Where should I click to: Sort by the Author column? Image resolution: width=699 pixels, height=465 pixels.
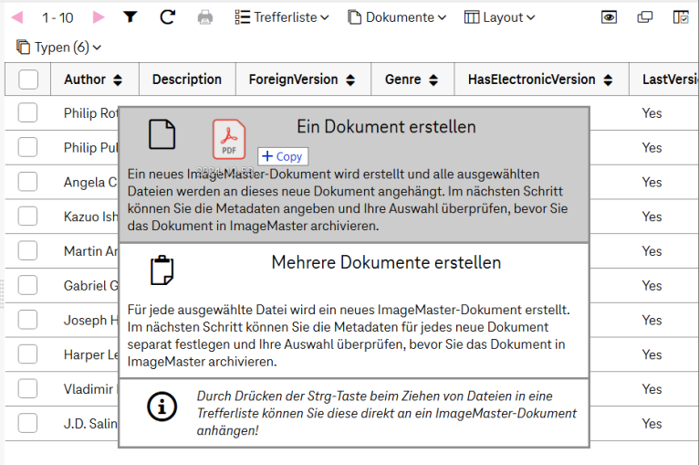118,79
